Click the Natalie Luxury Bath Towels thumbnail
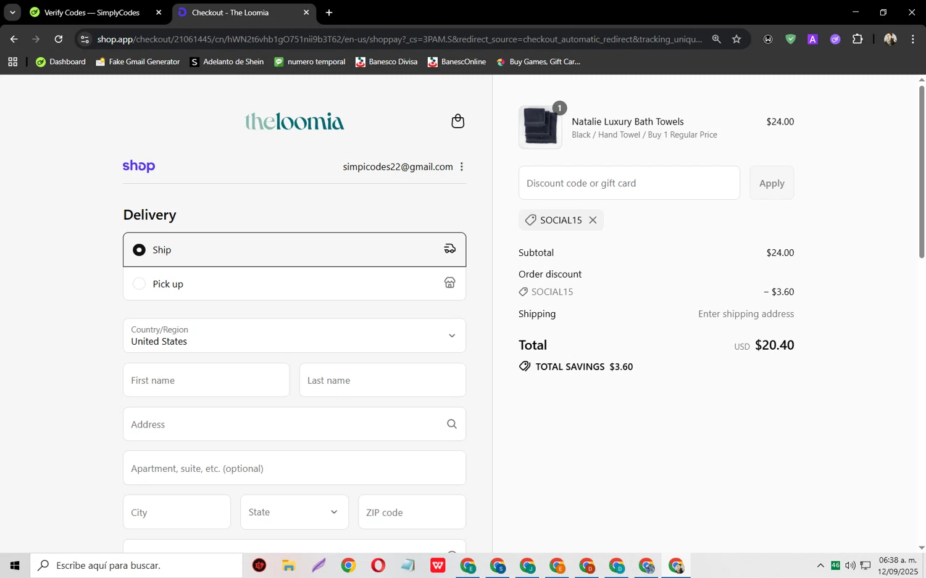Image resolution: width=926 pixels, height=578 pixels. [540, 127]
